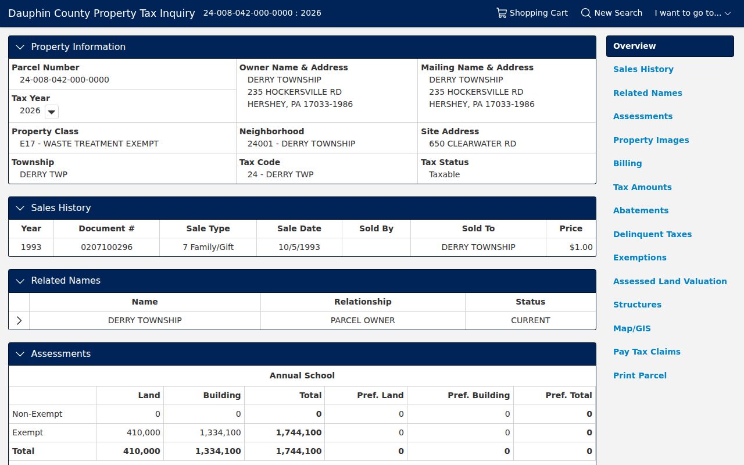Click parcel number 24-008-042-000-0000 in Property Information

pyautogui.click(x=65, y=80)
